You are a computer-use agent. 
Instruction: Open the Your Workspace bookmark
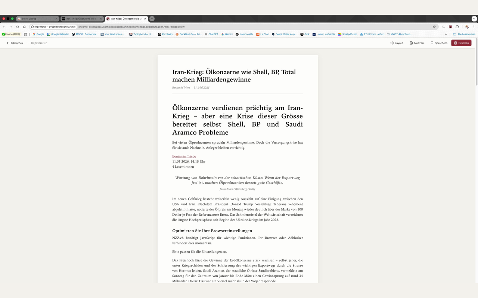pyautogui.click(x=114, y=34)
